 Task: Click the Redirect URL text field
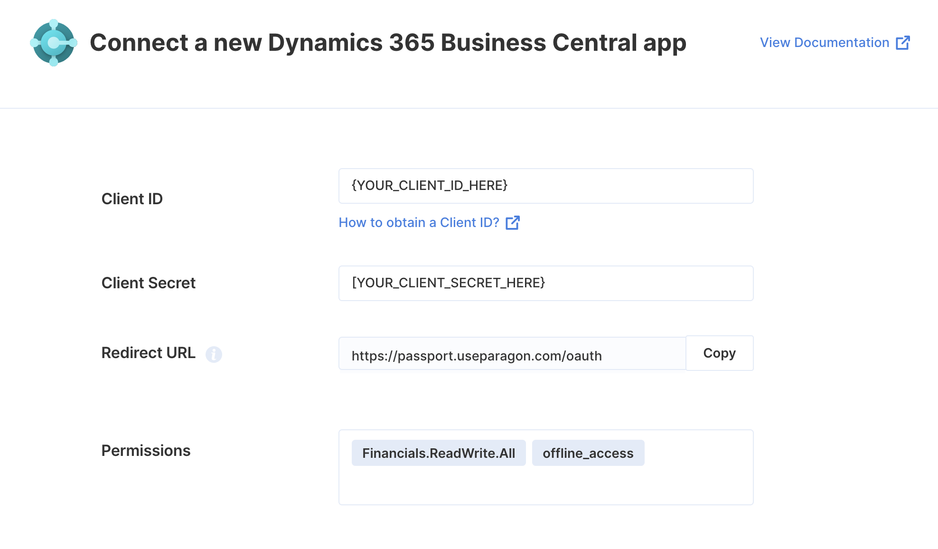512,354
